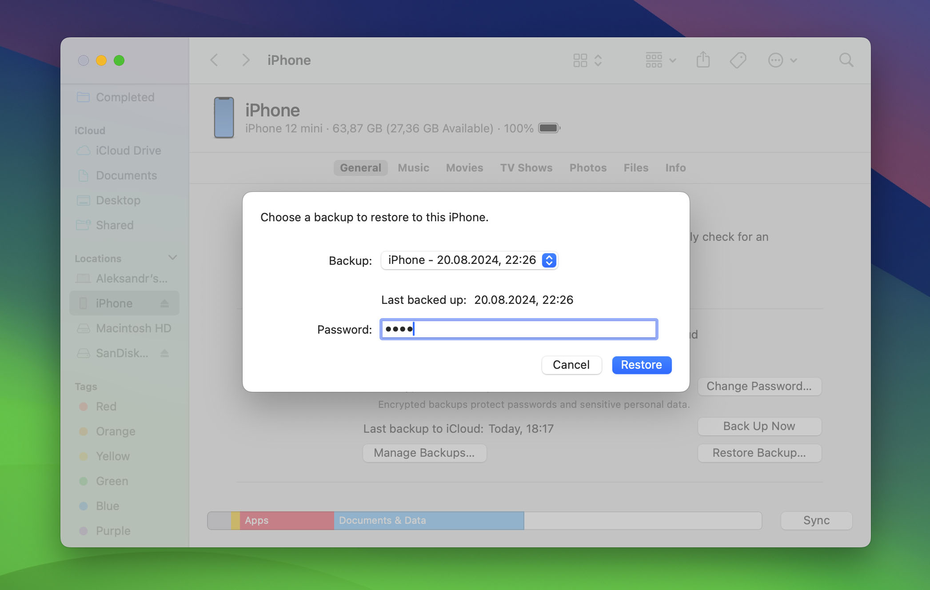Screen dimensions: 930x590
Task: Click the Share toolbar icon
Action: (x=703, y=60)
